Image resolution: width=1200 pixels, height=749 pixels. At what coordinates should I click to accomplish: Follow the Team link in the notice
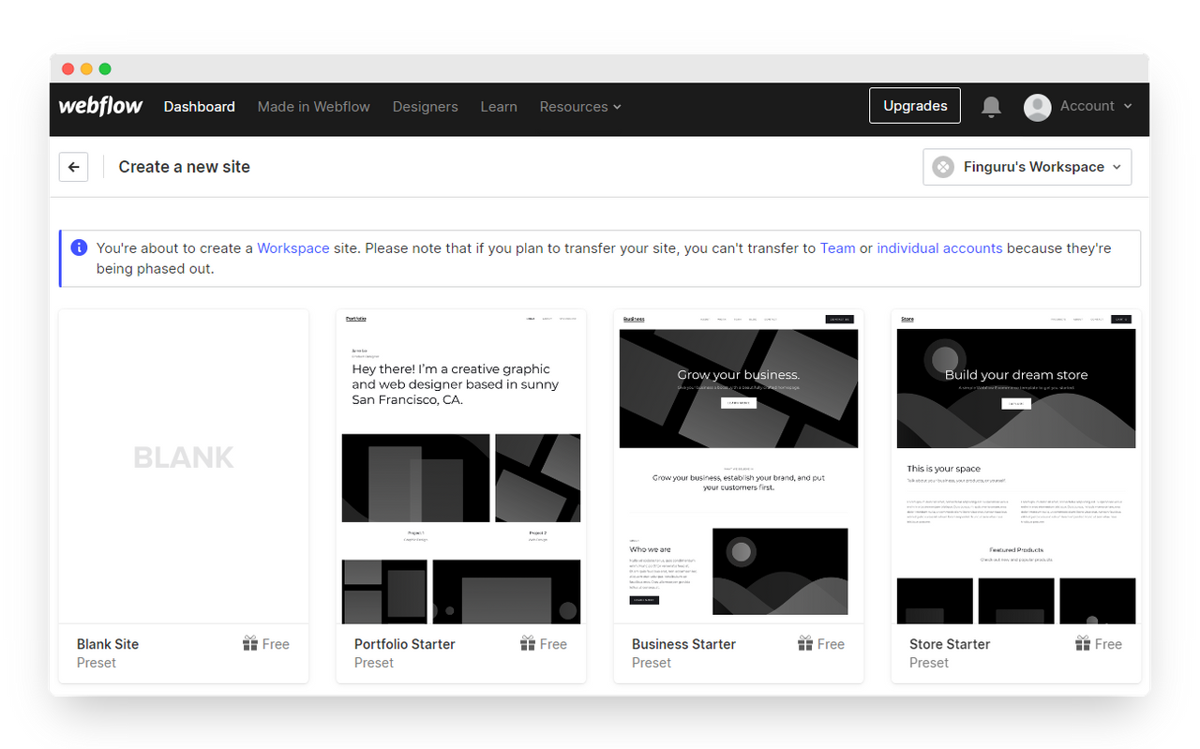pos(837,248)
